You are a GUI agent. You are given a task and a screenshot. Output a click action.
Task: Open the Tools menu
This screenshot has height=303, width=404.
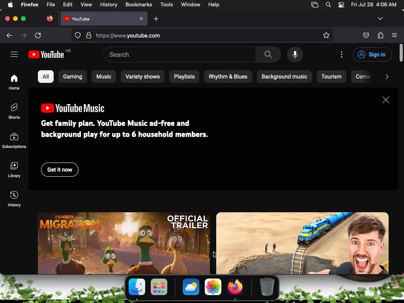click(166, 5)
